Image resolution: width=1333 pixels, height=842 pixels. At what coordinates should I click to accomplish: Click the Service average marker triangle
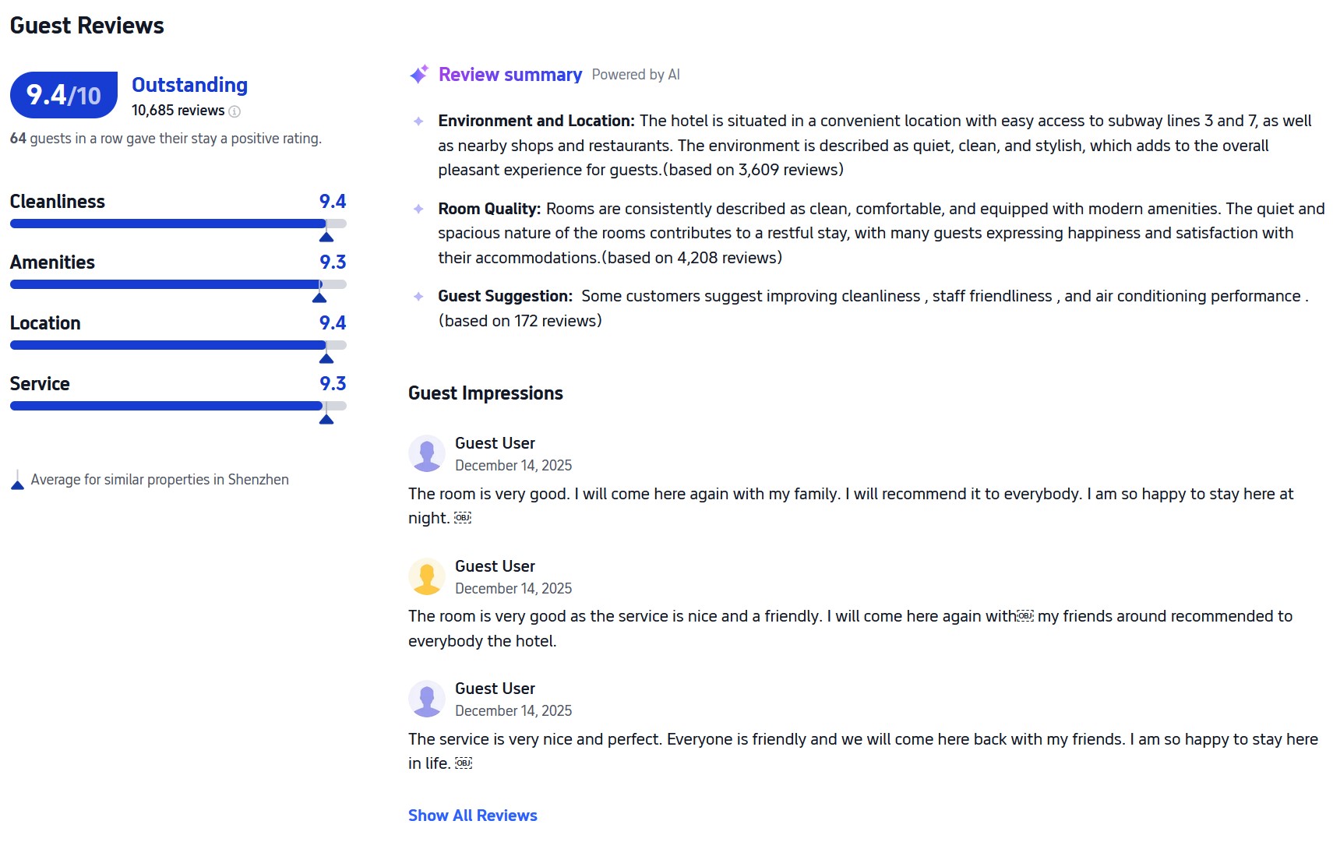326,419
